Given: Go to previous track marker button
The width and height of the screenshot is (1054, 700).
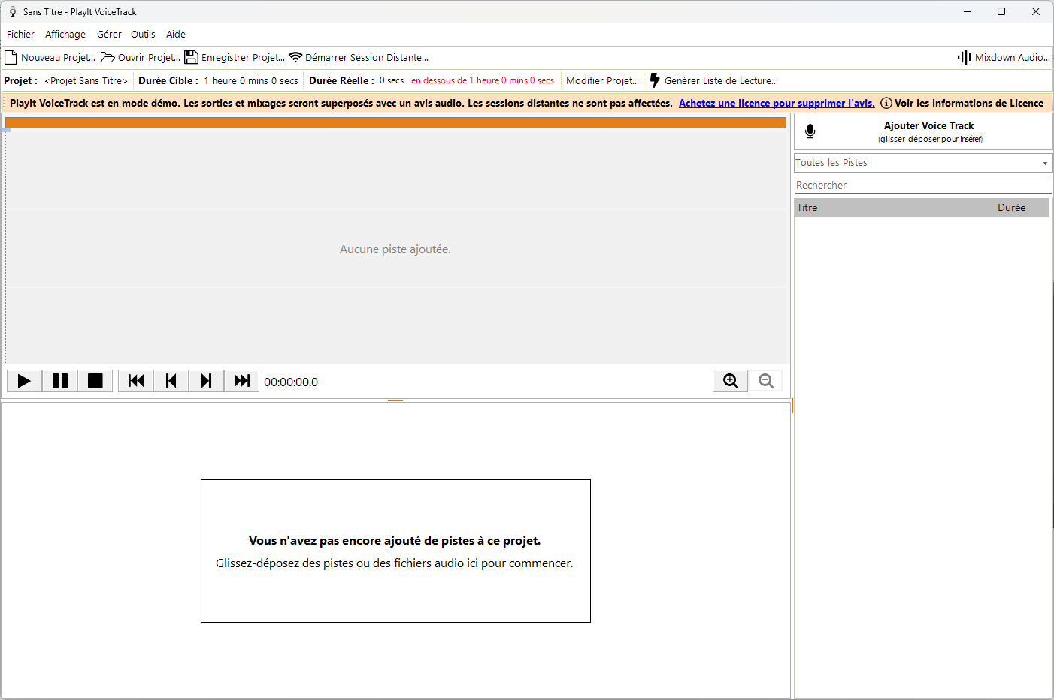Looking at the screenshot, I should (171, 381).
